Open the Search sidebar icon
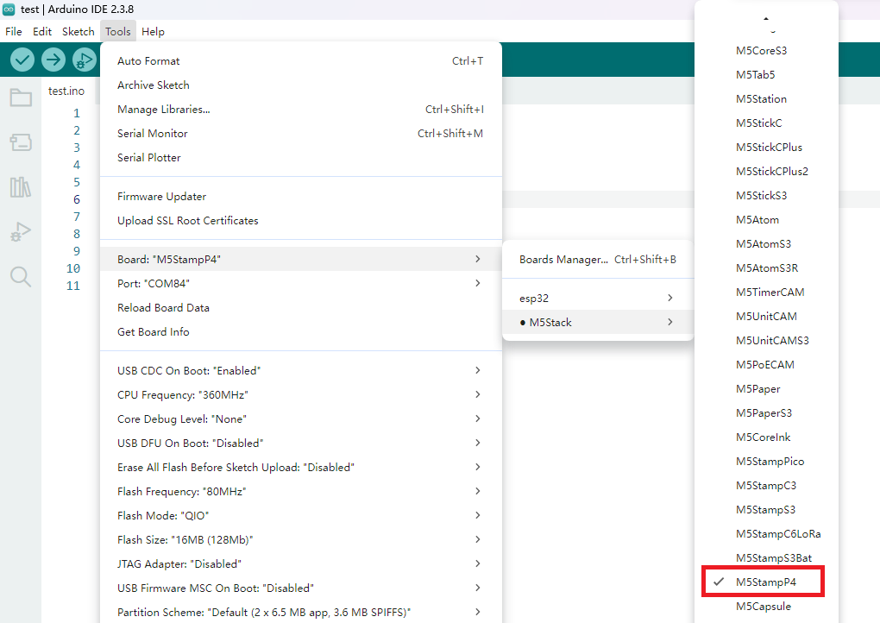 (21, 276)
